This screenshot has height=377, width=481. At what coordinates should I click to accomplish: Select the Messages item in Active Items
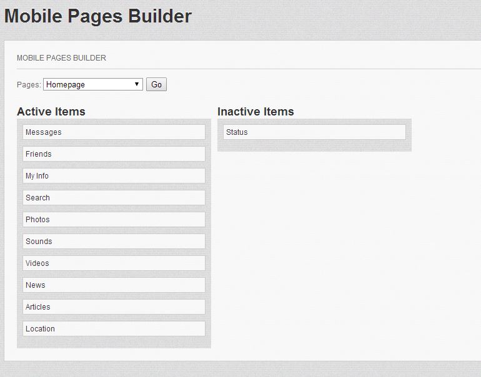point(114,132)
